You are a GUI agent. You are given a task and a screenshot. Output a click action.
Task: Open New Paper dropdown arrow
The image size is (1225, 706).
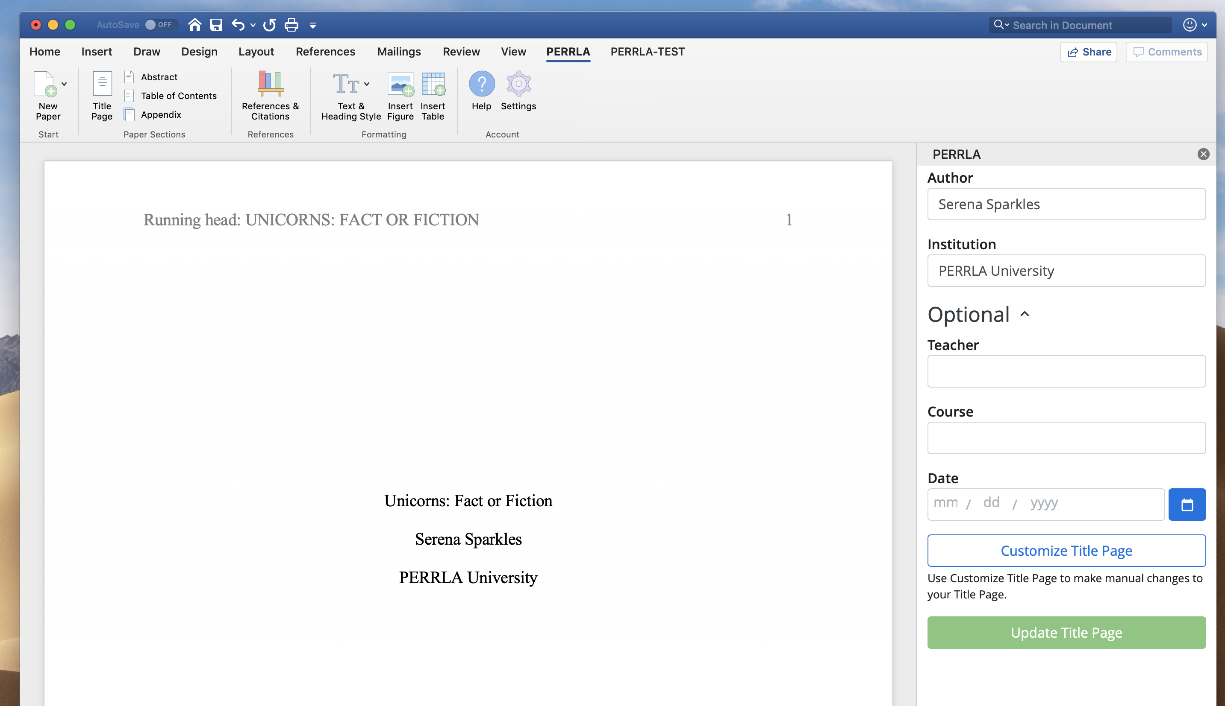(64, 84)
